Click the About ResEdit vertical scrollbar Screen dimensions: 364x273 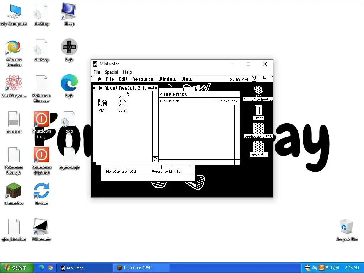[155, 124]
